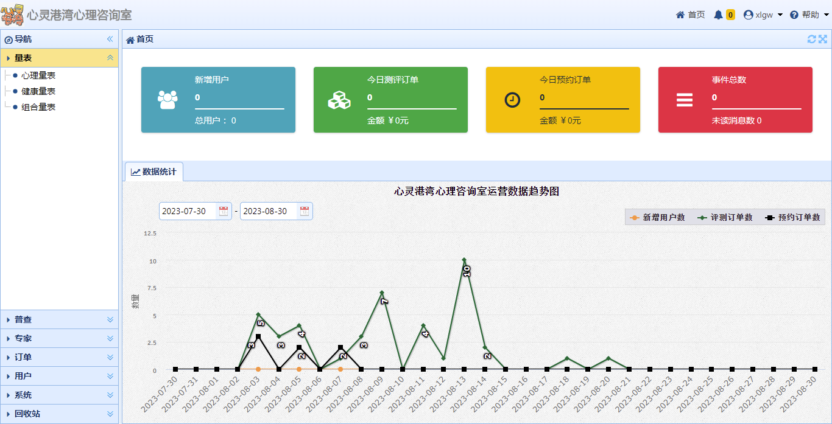Click the fullscreen expand icon in the home panel
The image size is (832, 424).
[x=823, y=39]
